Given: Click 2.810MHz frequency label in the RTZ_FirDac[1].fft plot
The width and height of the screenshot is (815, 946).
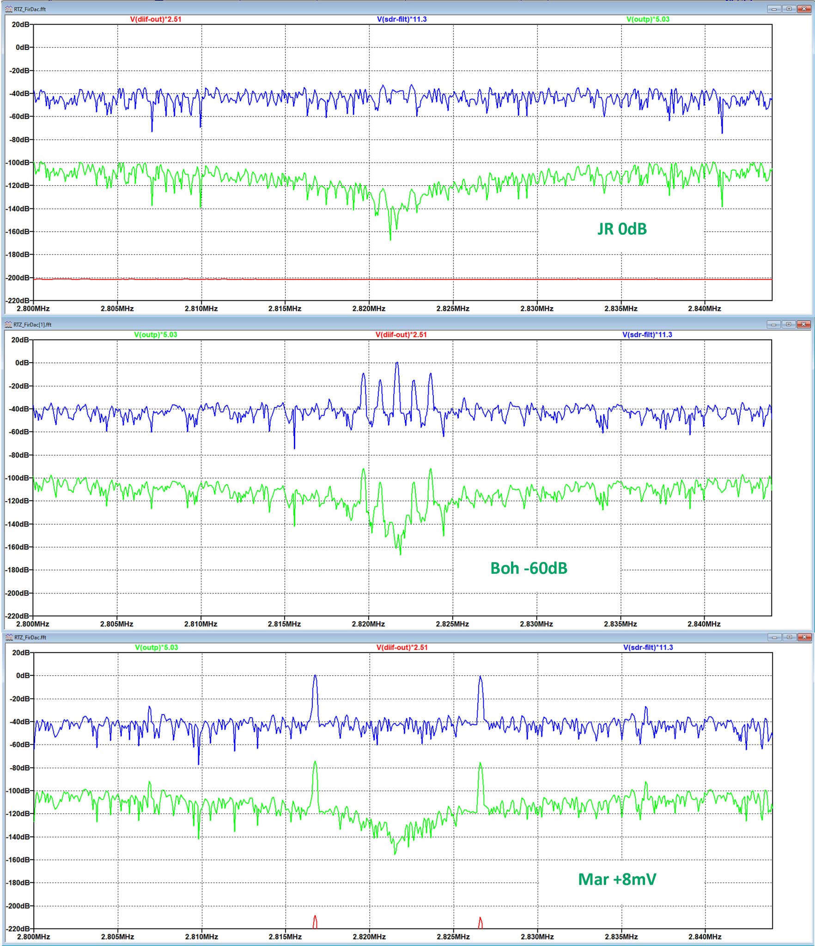Looking at the screenshot, I should [x=201, y=624].
